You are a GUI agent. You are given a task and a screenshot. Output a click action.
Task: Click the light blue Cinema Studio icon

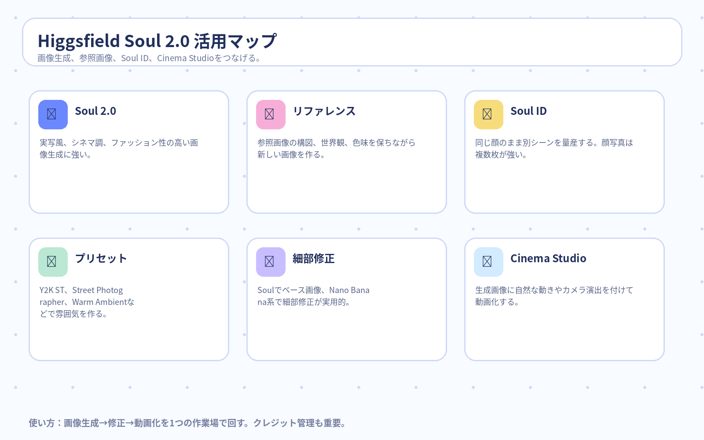pyautogui.click(x=488, y=262)
